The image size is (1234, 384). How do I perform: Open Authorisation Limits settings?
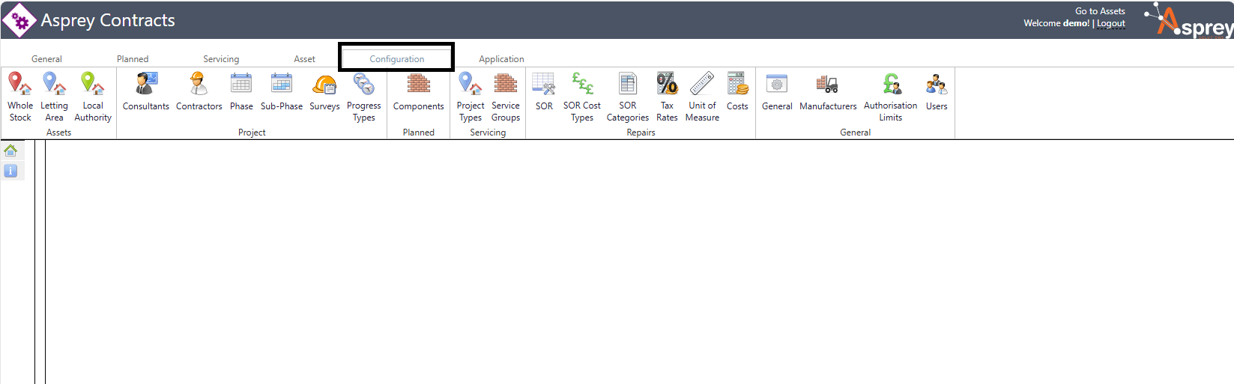click(890, 84)
